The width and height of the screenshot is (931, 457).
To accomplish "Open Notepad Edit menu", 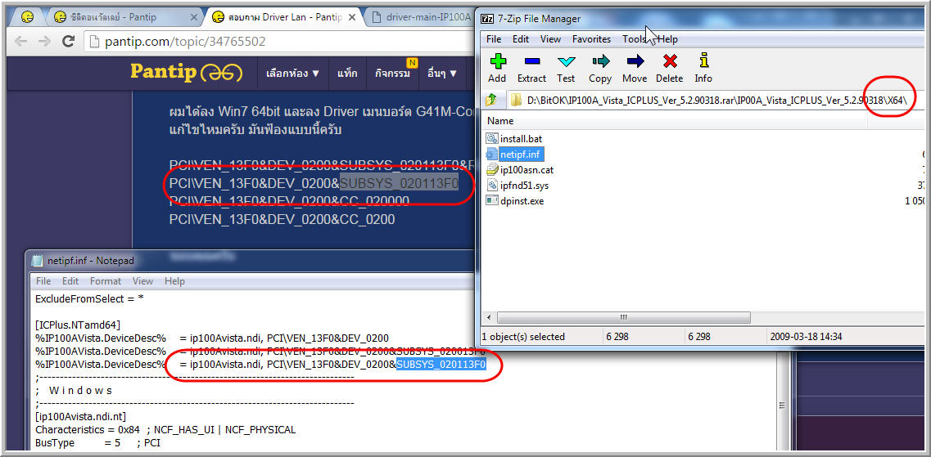I will click(x=70, y=281).
